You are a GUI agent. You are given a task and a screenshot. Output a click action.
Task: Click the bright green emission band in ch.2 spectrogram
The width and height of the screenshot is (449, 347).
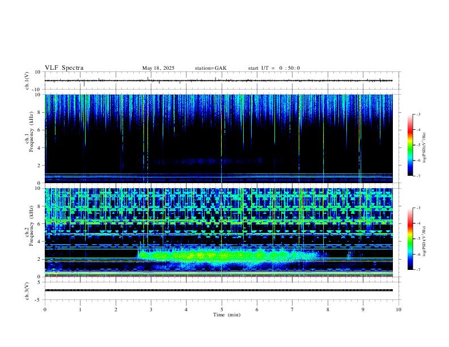(229, 255)
